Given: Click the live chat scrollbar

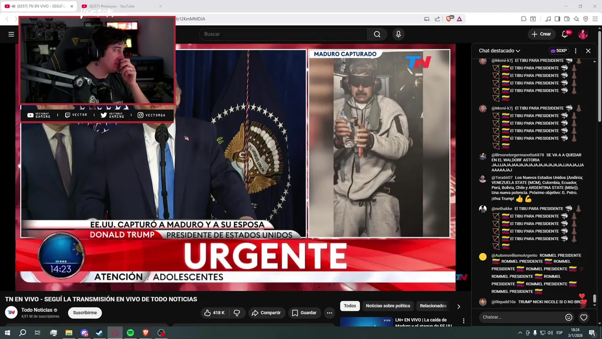Looking at the screenshot, I should [594, 299].
